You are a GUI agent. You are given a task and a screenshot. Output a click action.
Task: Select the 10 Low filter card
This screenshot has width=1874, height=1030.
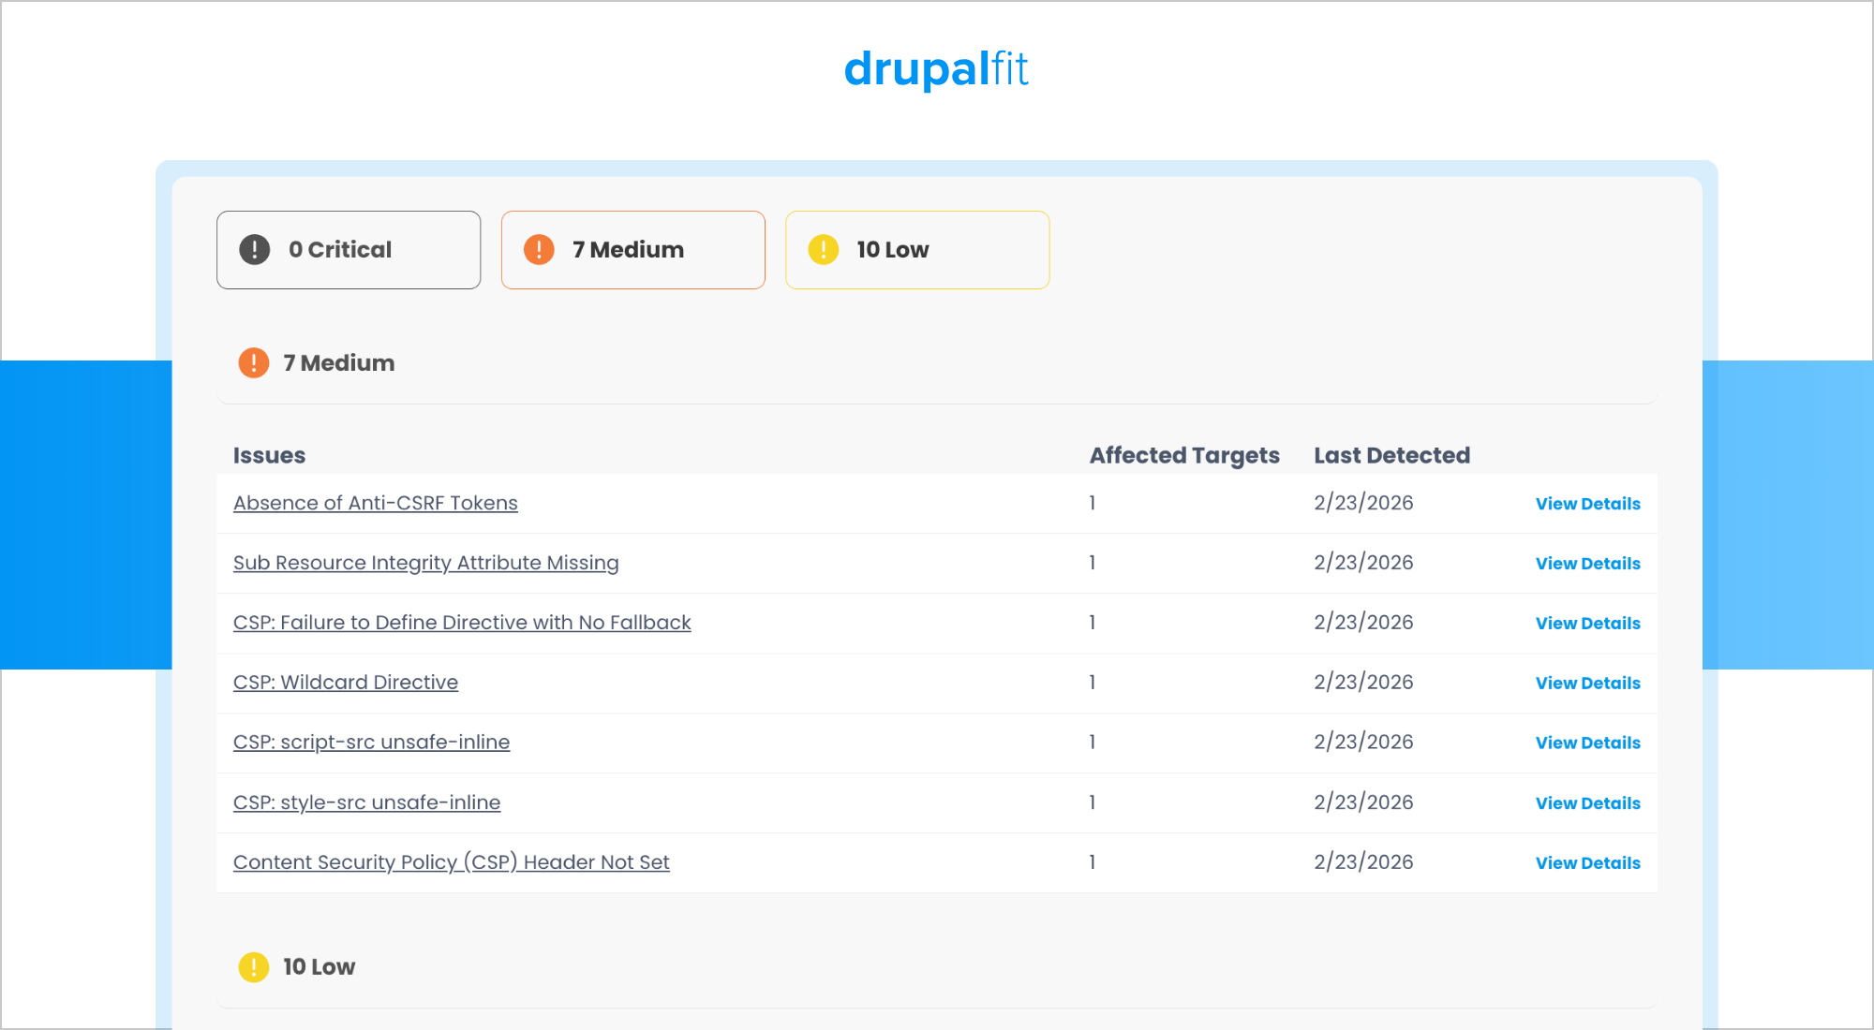pyautogui.click(x=917, y=250)
